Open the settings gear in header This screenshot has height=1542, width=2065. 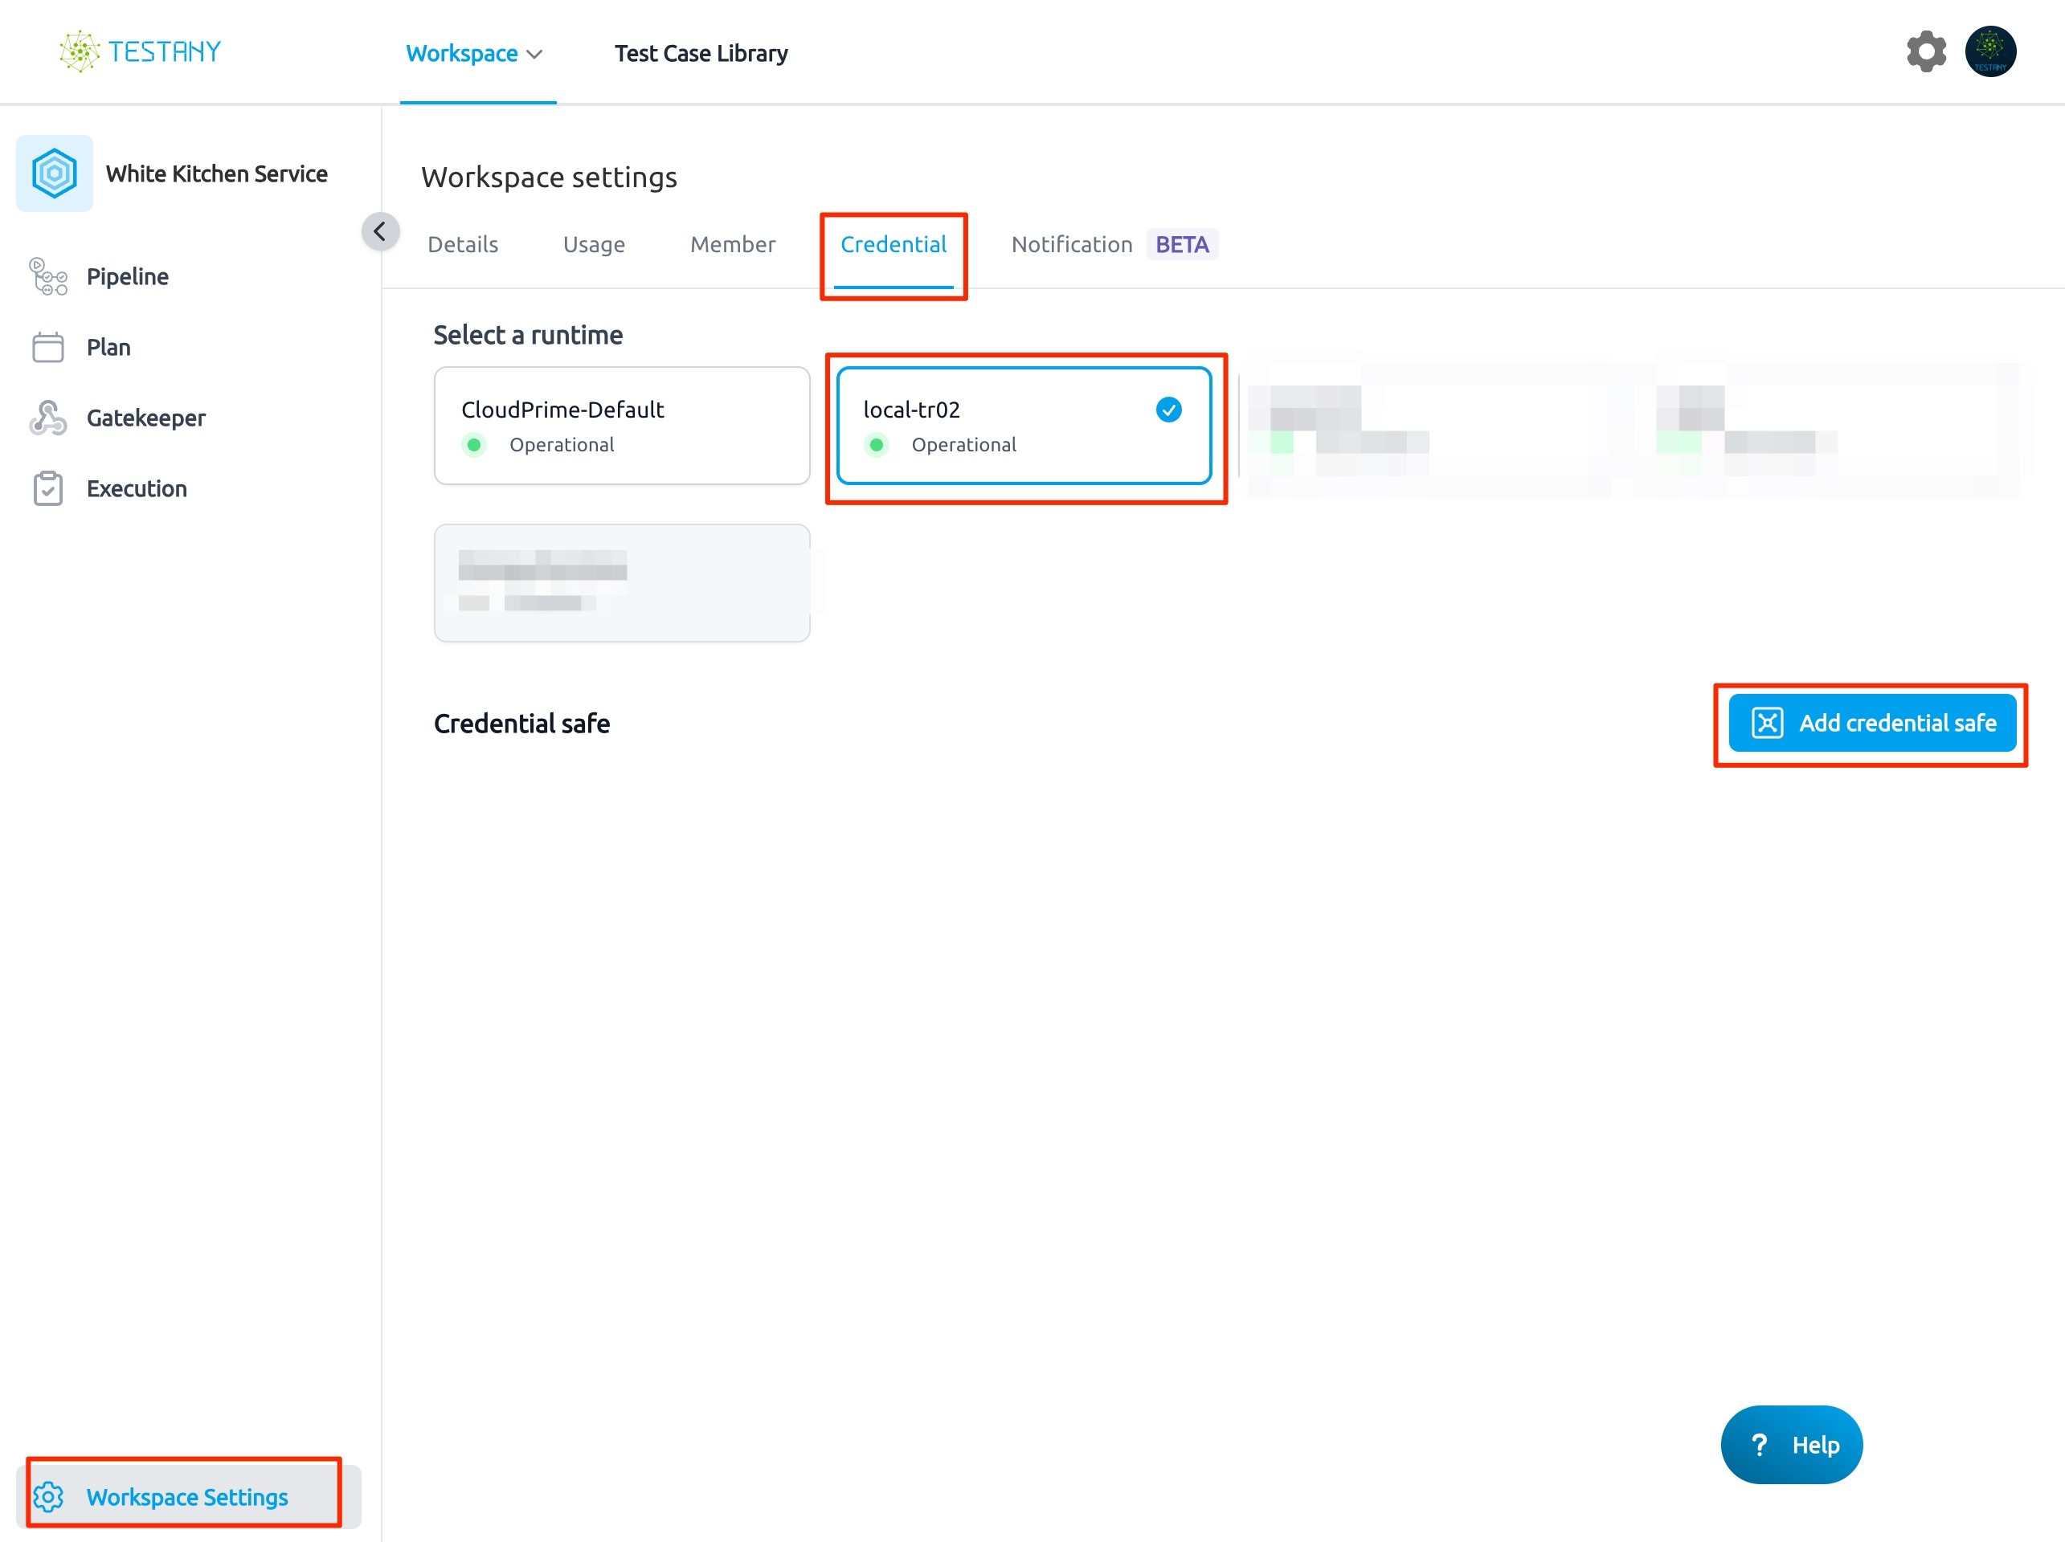click(x=1926, y=51)
